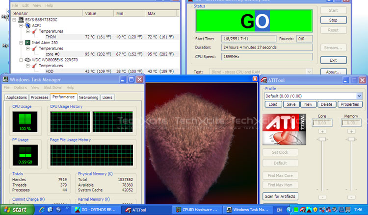The image size is (368, 215).
Task: Click the plus button above Memory slider
Action: 351,132
